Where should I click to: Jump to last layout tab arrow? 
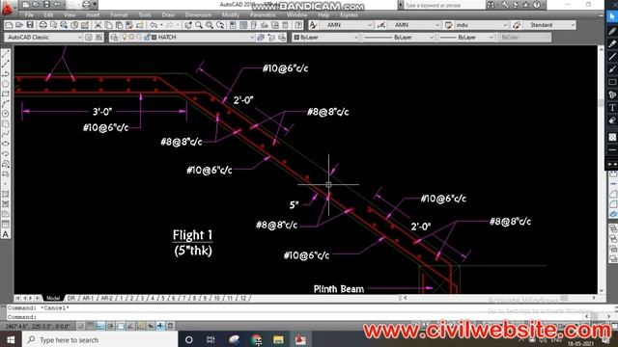coord(38,298)
